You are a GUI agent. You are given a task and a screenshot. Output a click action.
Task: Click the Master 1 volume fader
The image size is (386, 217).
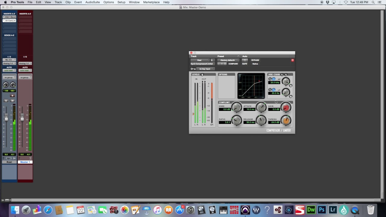pyautogui.click(x=22, y=117)
